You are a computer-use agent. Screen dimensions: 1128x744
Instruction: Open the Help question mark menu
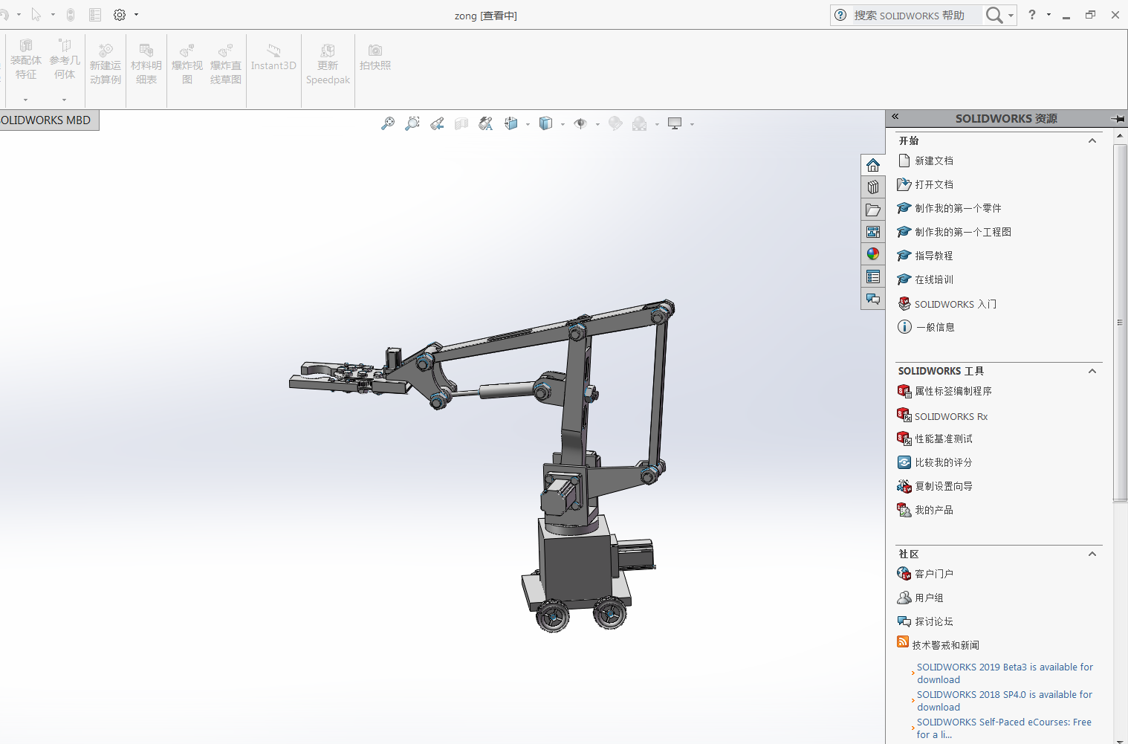[x=1032, y=15]
